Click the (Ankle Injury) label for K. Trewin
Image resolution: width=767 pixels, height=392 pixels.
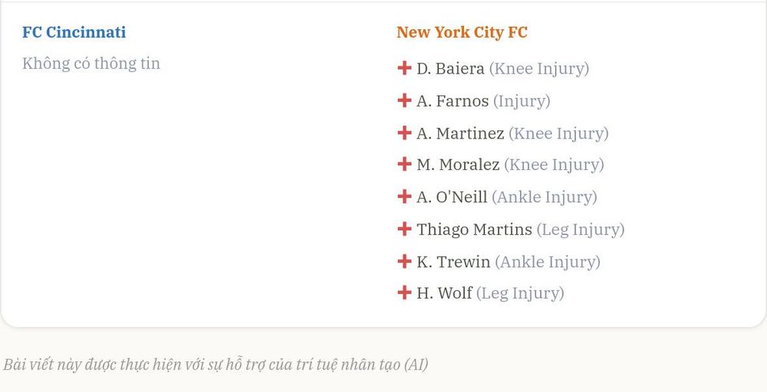(x=548, y=262)
